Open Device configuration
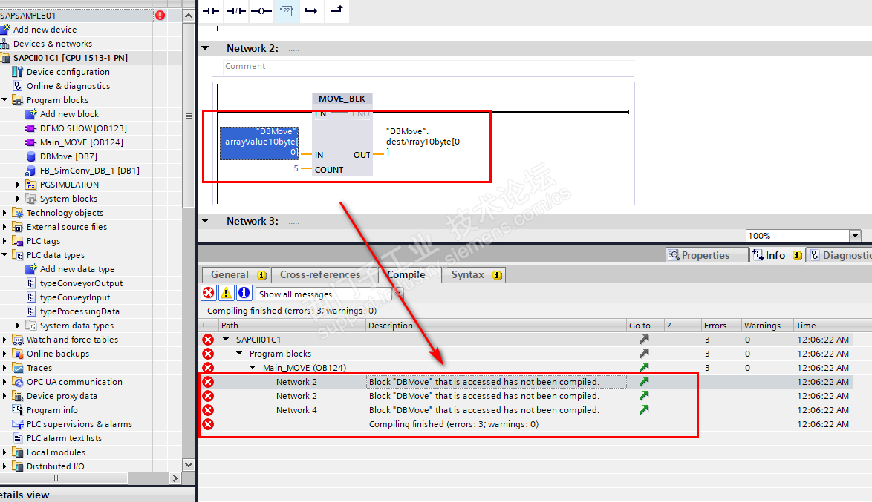Image resolution: width=872 pixels, height=502 pixels. 68,72
